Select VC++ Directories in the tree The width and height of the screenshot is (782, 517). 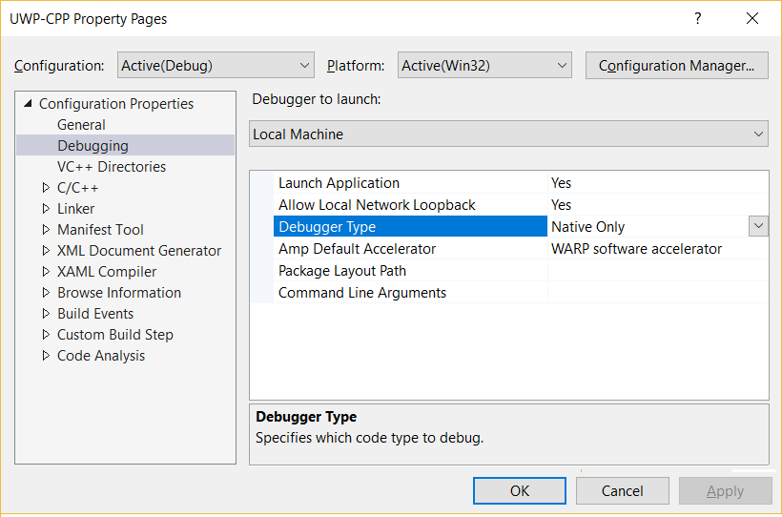click(112, 167)
